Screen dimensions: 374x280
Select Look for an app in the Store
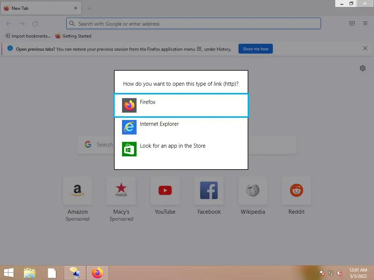181,149
